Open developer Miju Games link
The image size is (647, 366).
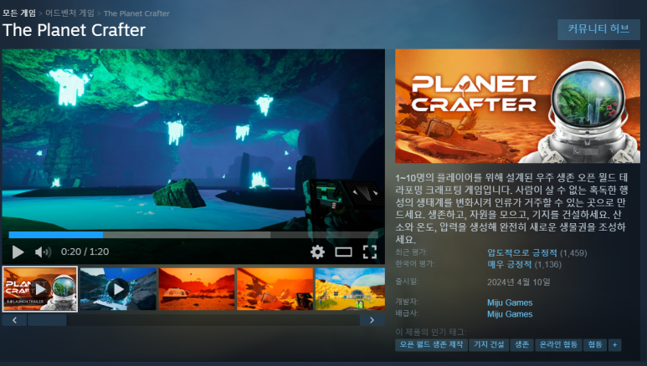pyautogui.click(x=510, y=302)
